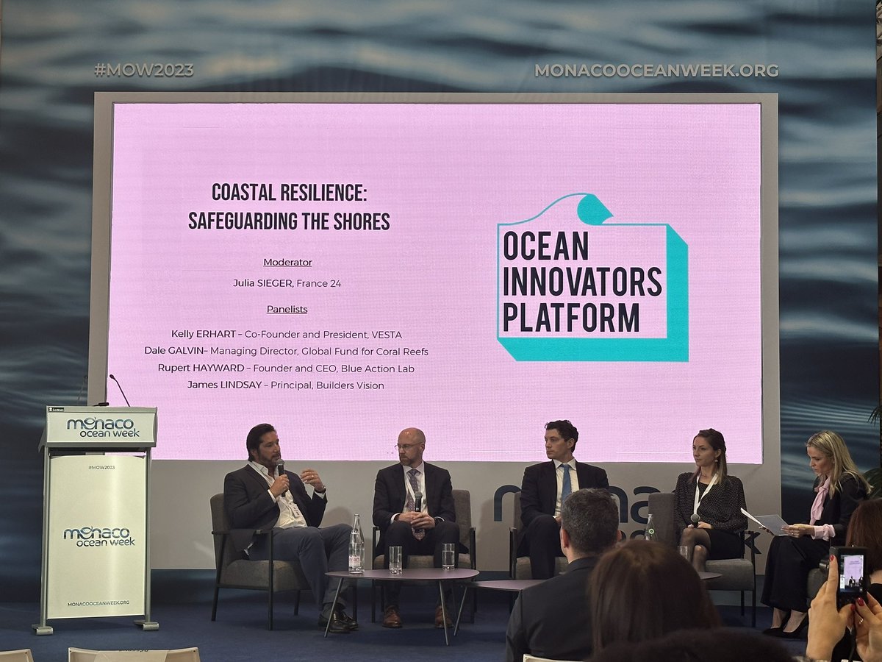This screenshot has width=882, height=662.
Task: Click the underlined 'Moderator' label
Action: tap(287, 262)
